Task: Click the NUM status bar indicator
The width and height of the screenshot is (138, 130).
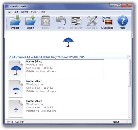Action: (116, 122)
